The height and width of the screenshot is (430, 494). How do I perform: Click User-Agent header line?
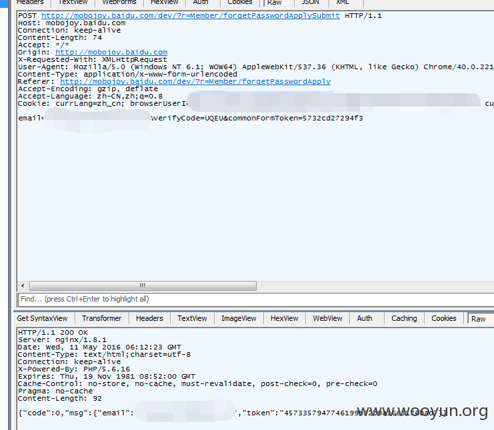pyautogui.click(x=255, y=67)
